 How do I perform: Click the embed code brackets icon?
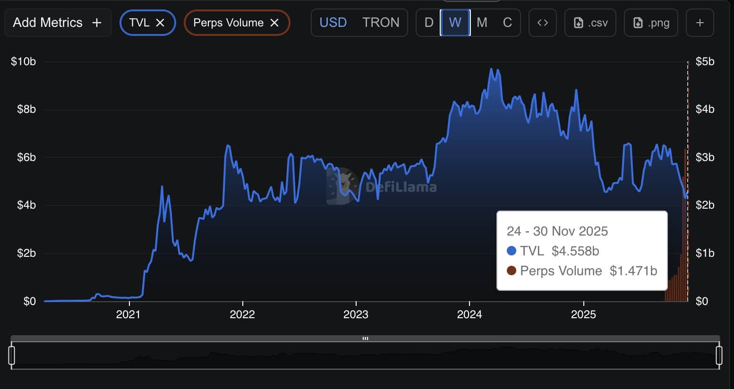[542, 23]
